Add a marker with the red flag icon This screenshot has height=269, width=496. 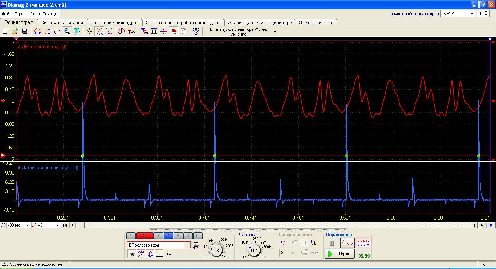(174, 32)
